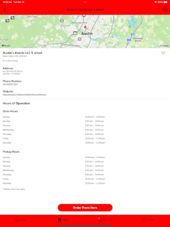This screenshot has width=170, height=227.
Task: Tap the West Lake Hills map label
Action: [x=79, y=23]
